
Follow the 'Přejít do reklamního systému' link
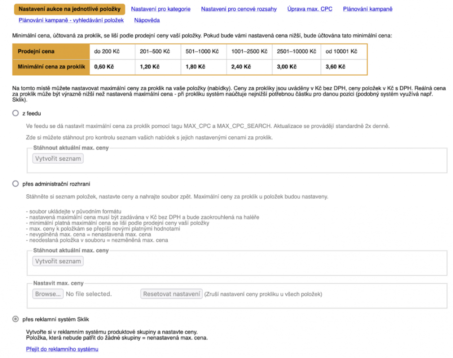[62, 349]
